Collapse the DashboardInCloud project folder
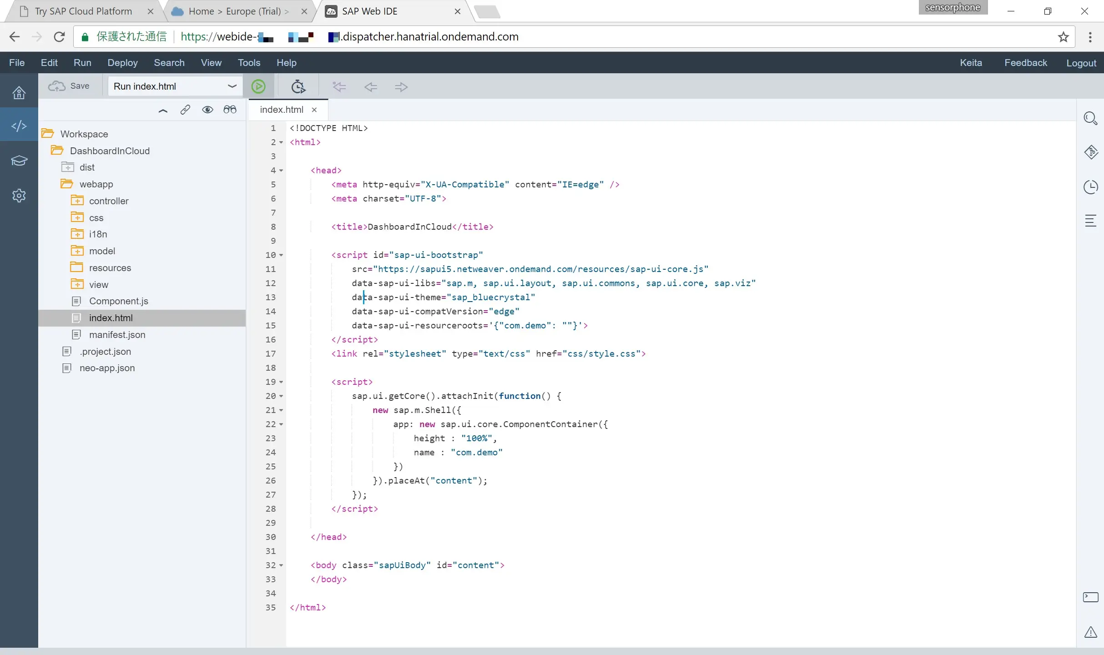The image size is (1104, 655). [x=57, y=150]
